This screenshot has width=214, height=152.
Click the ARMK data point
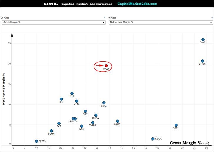37,141
